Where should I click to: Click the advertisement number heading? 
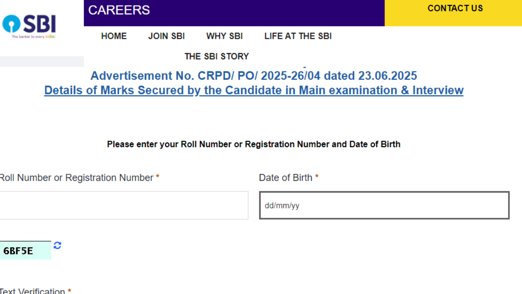tap(254, 75)
